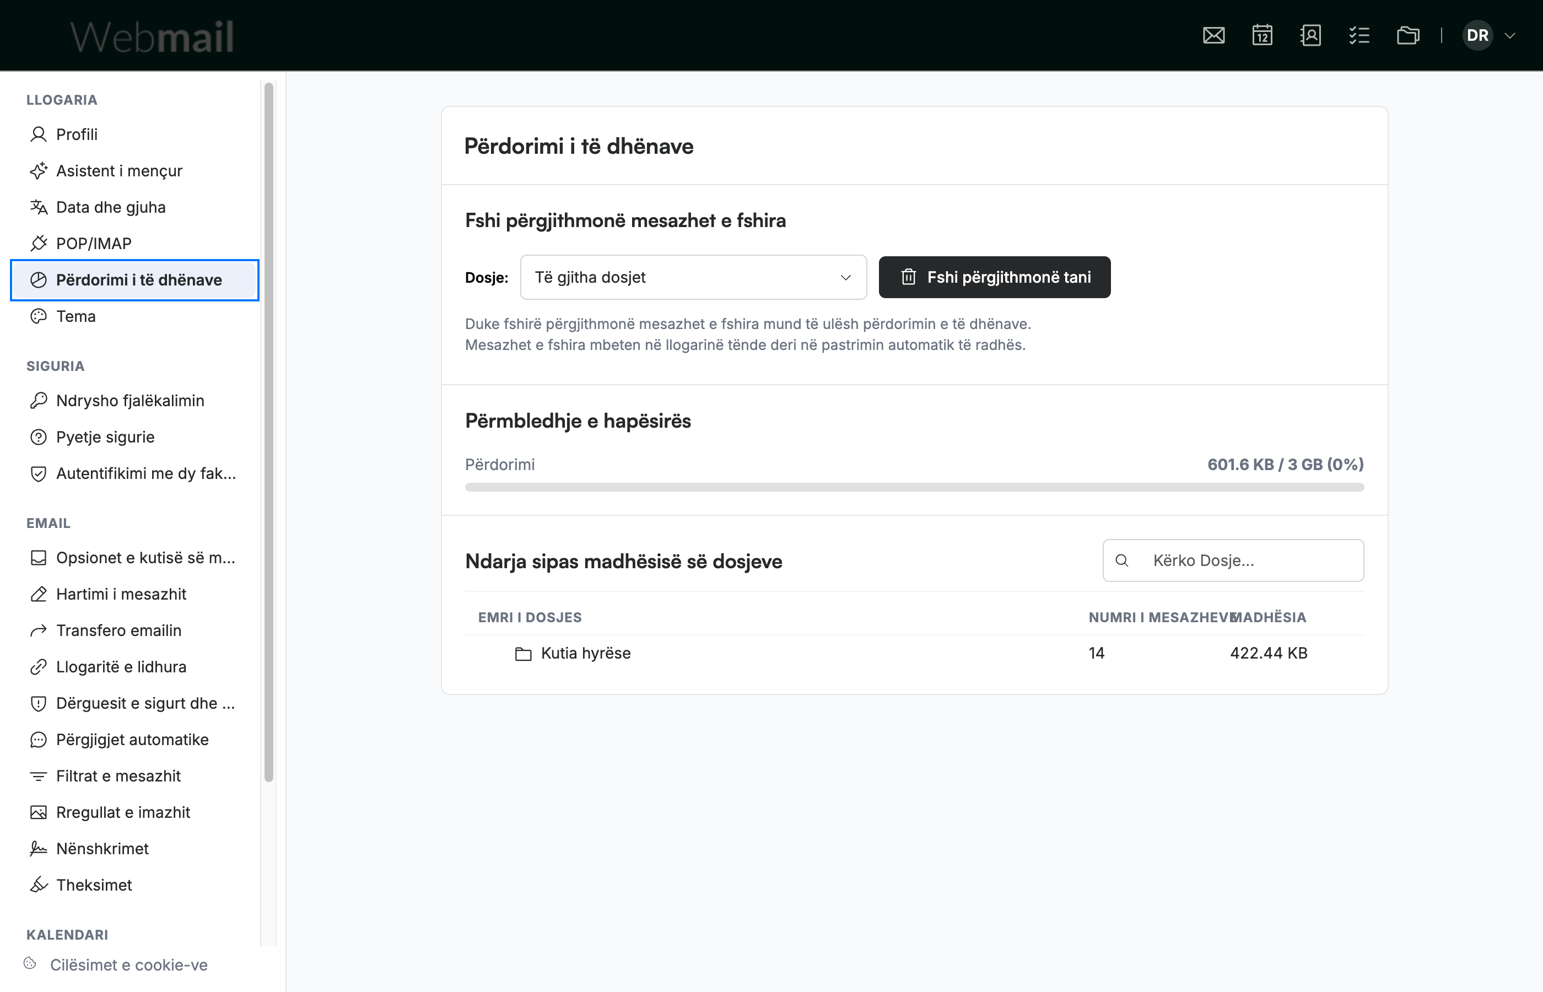Image resolution: width=1543 pixels, height=992 pixels.
Task: Click the Hartimi i mesazhit pencil icon
Action: pyautogui.click(x=39, y=594)
